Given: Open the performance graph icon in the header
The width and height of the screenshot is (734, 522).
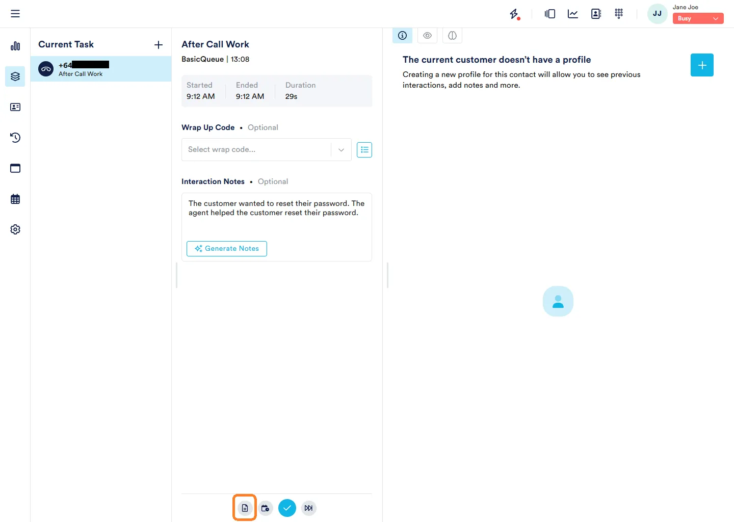Looking at the screenshot, I should [x=572, y=14].
